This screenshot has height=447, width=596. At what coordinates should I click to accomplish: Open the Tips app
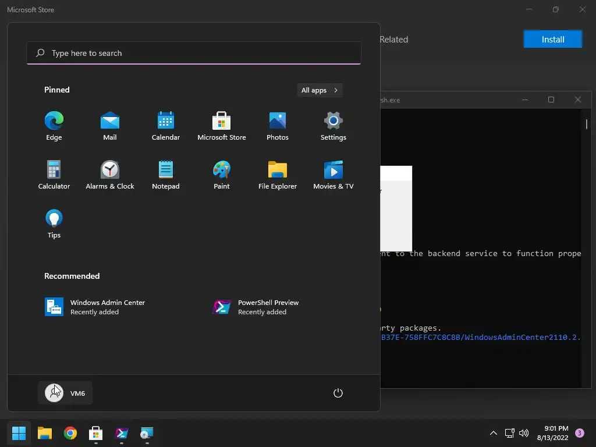pyautogui.click(x=54, y=224)
